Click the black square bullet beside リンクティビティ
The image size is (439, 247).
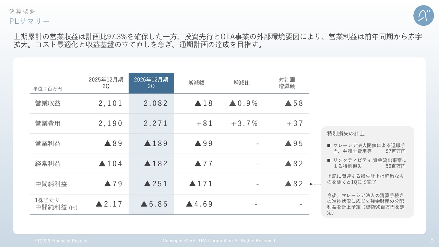point(329,160)
